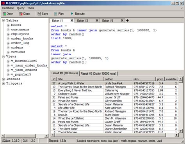Sort results by the available column header
Image resolution: width=185 pixels, height=144 pixels.
171,79
